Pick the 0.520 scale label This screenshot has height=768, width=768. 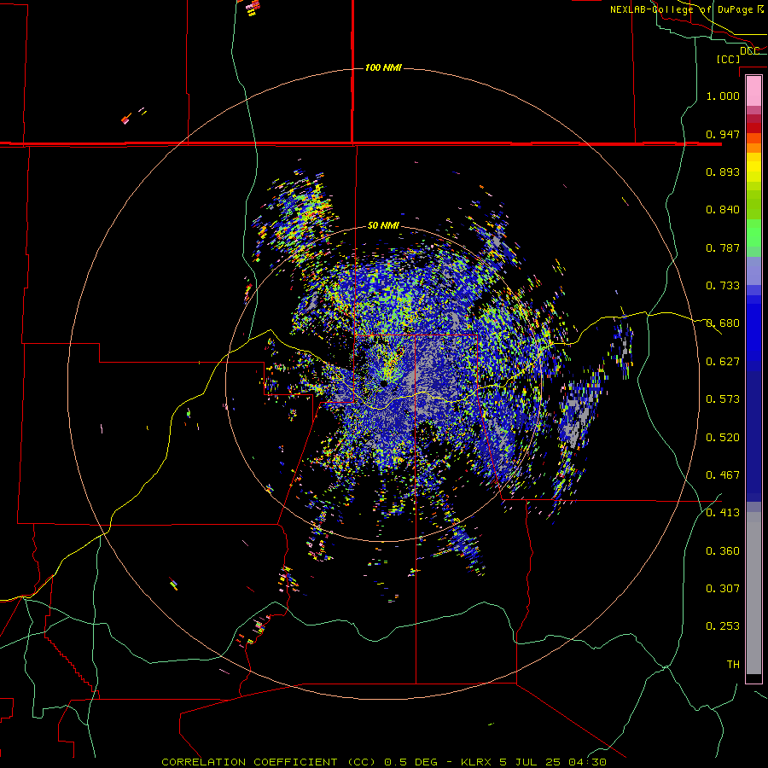[x=723, y=438]
